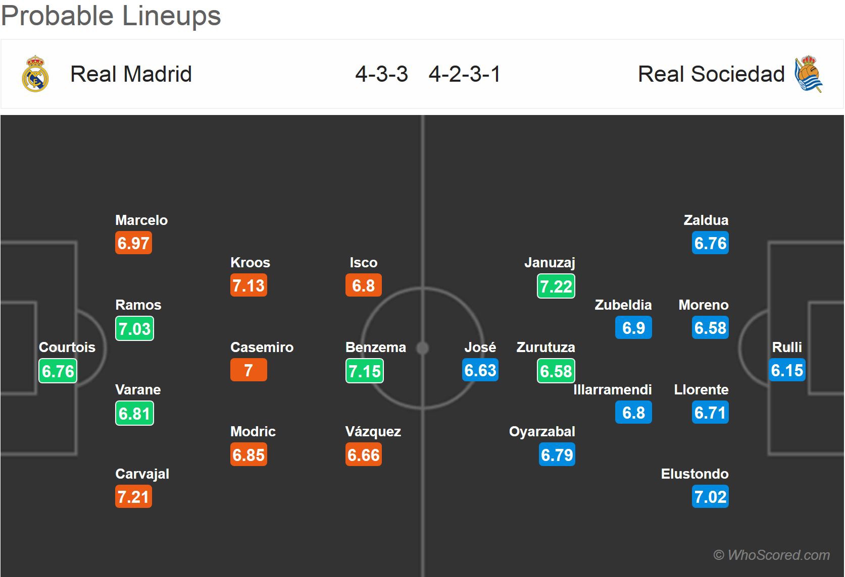This screenshot has width=845, height=577.
Task: Click the WhoScored.com watermark
Action: (772, 555)
